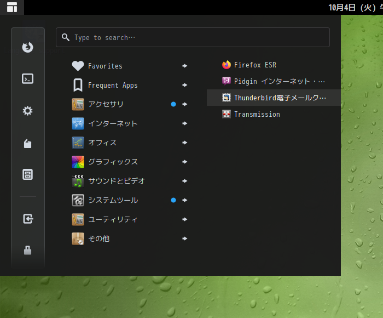
Task: Click the インターネット globe icon
Action: click(78, 123)
